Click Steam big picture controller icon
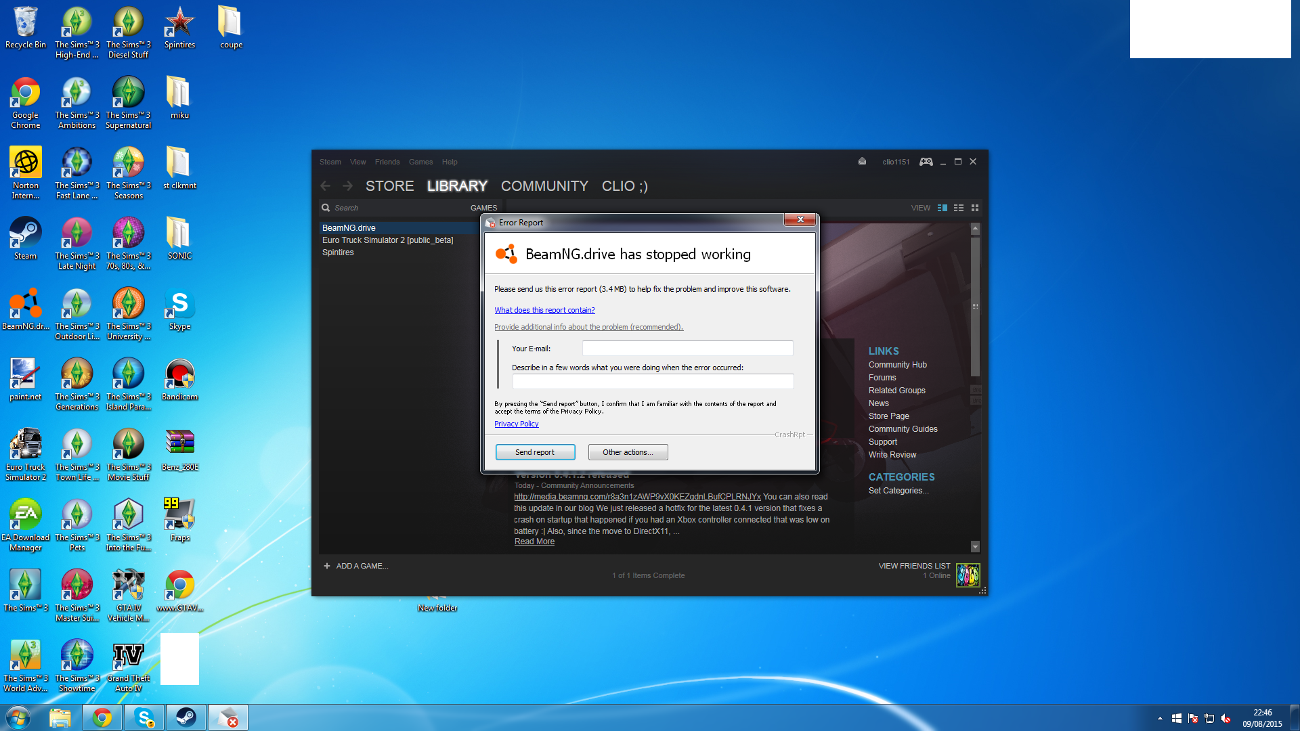 point(926,162)
